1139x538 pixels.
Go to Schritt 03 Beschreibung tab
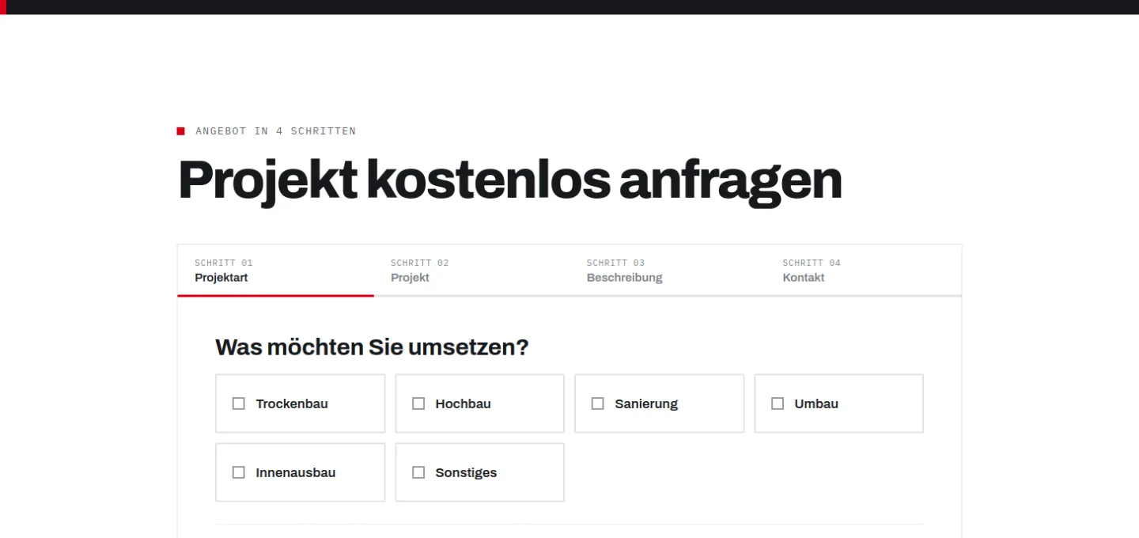point(668,271)
